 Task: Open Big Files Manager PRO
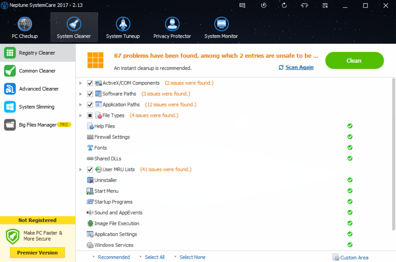click(x=38, y=125)
